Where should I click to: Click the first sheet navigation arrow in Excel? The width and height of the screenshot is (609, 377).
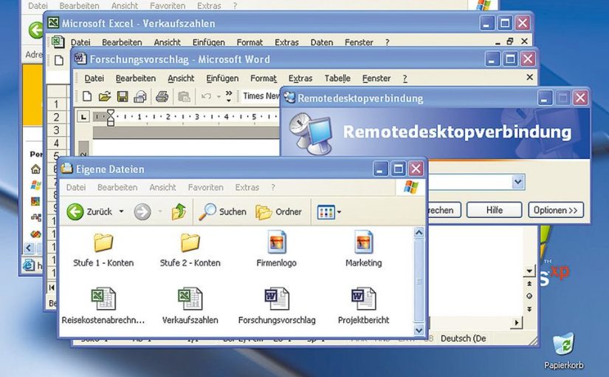[52, 288]
